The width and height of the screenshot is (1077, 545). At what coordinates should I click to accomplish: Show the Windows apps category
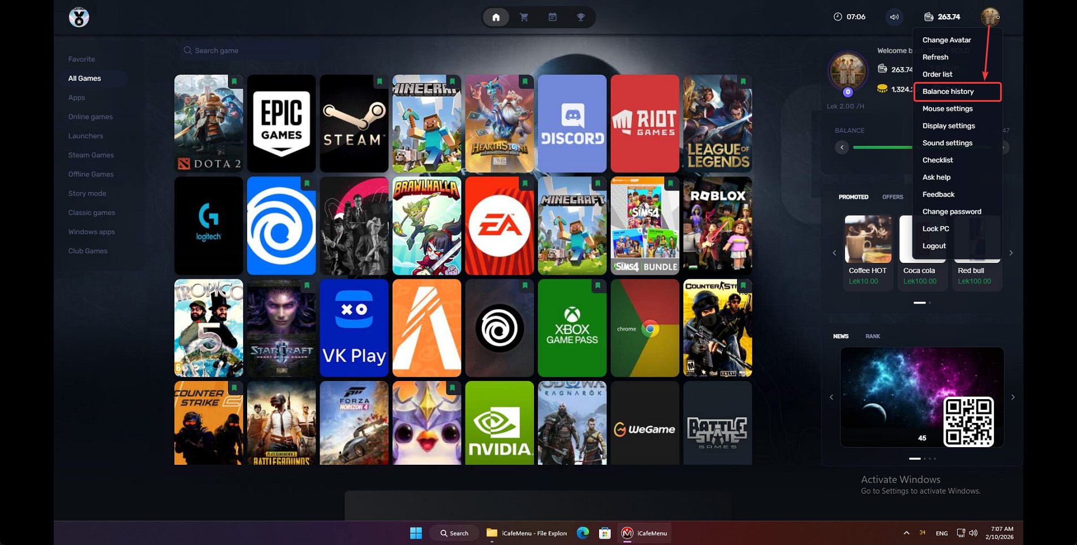[92, 232]
